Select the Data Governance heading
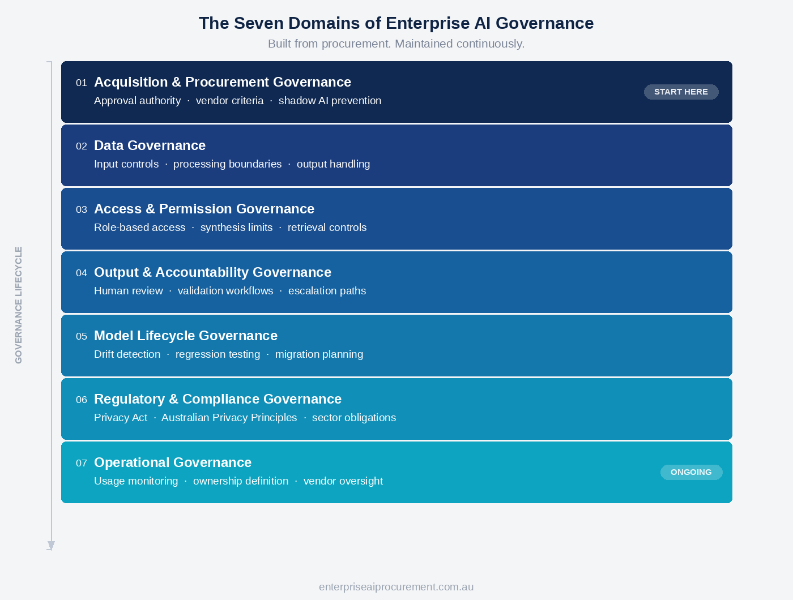This screenshot has height=600, width=793. pyautogui.click(x=150, y=145)
